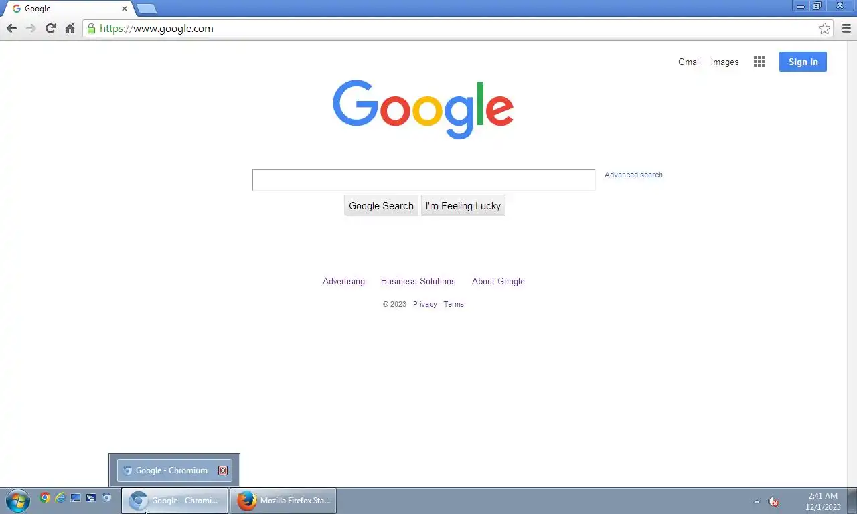Select the Google - Chromium window preview
The image size is (857, 514).
pos(174,470)
